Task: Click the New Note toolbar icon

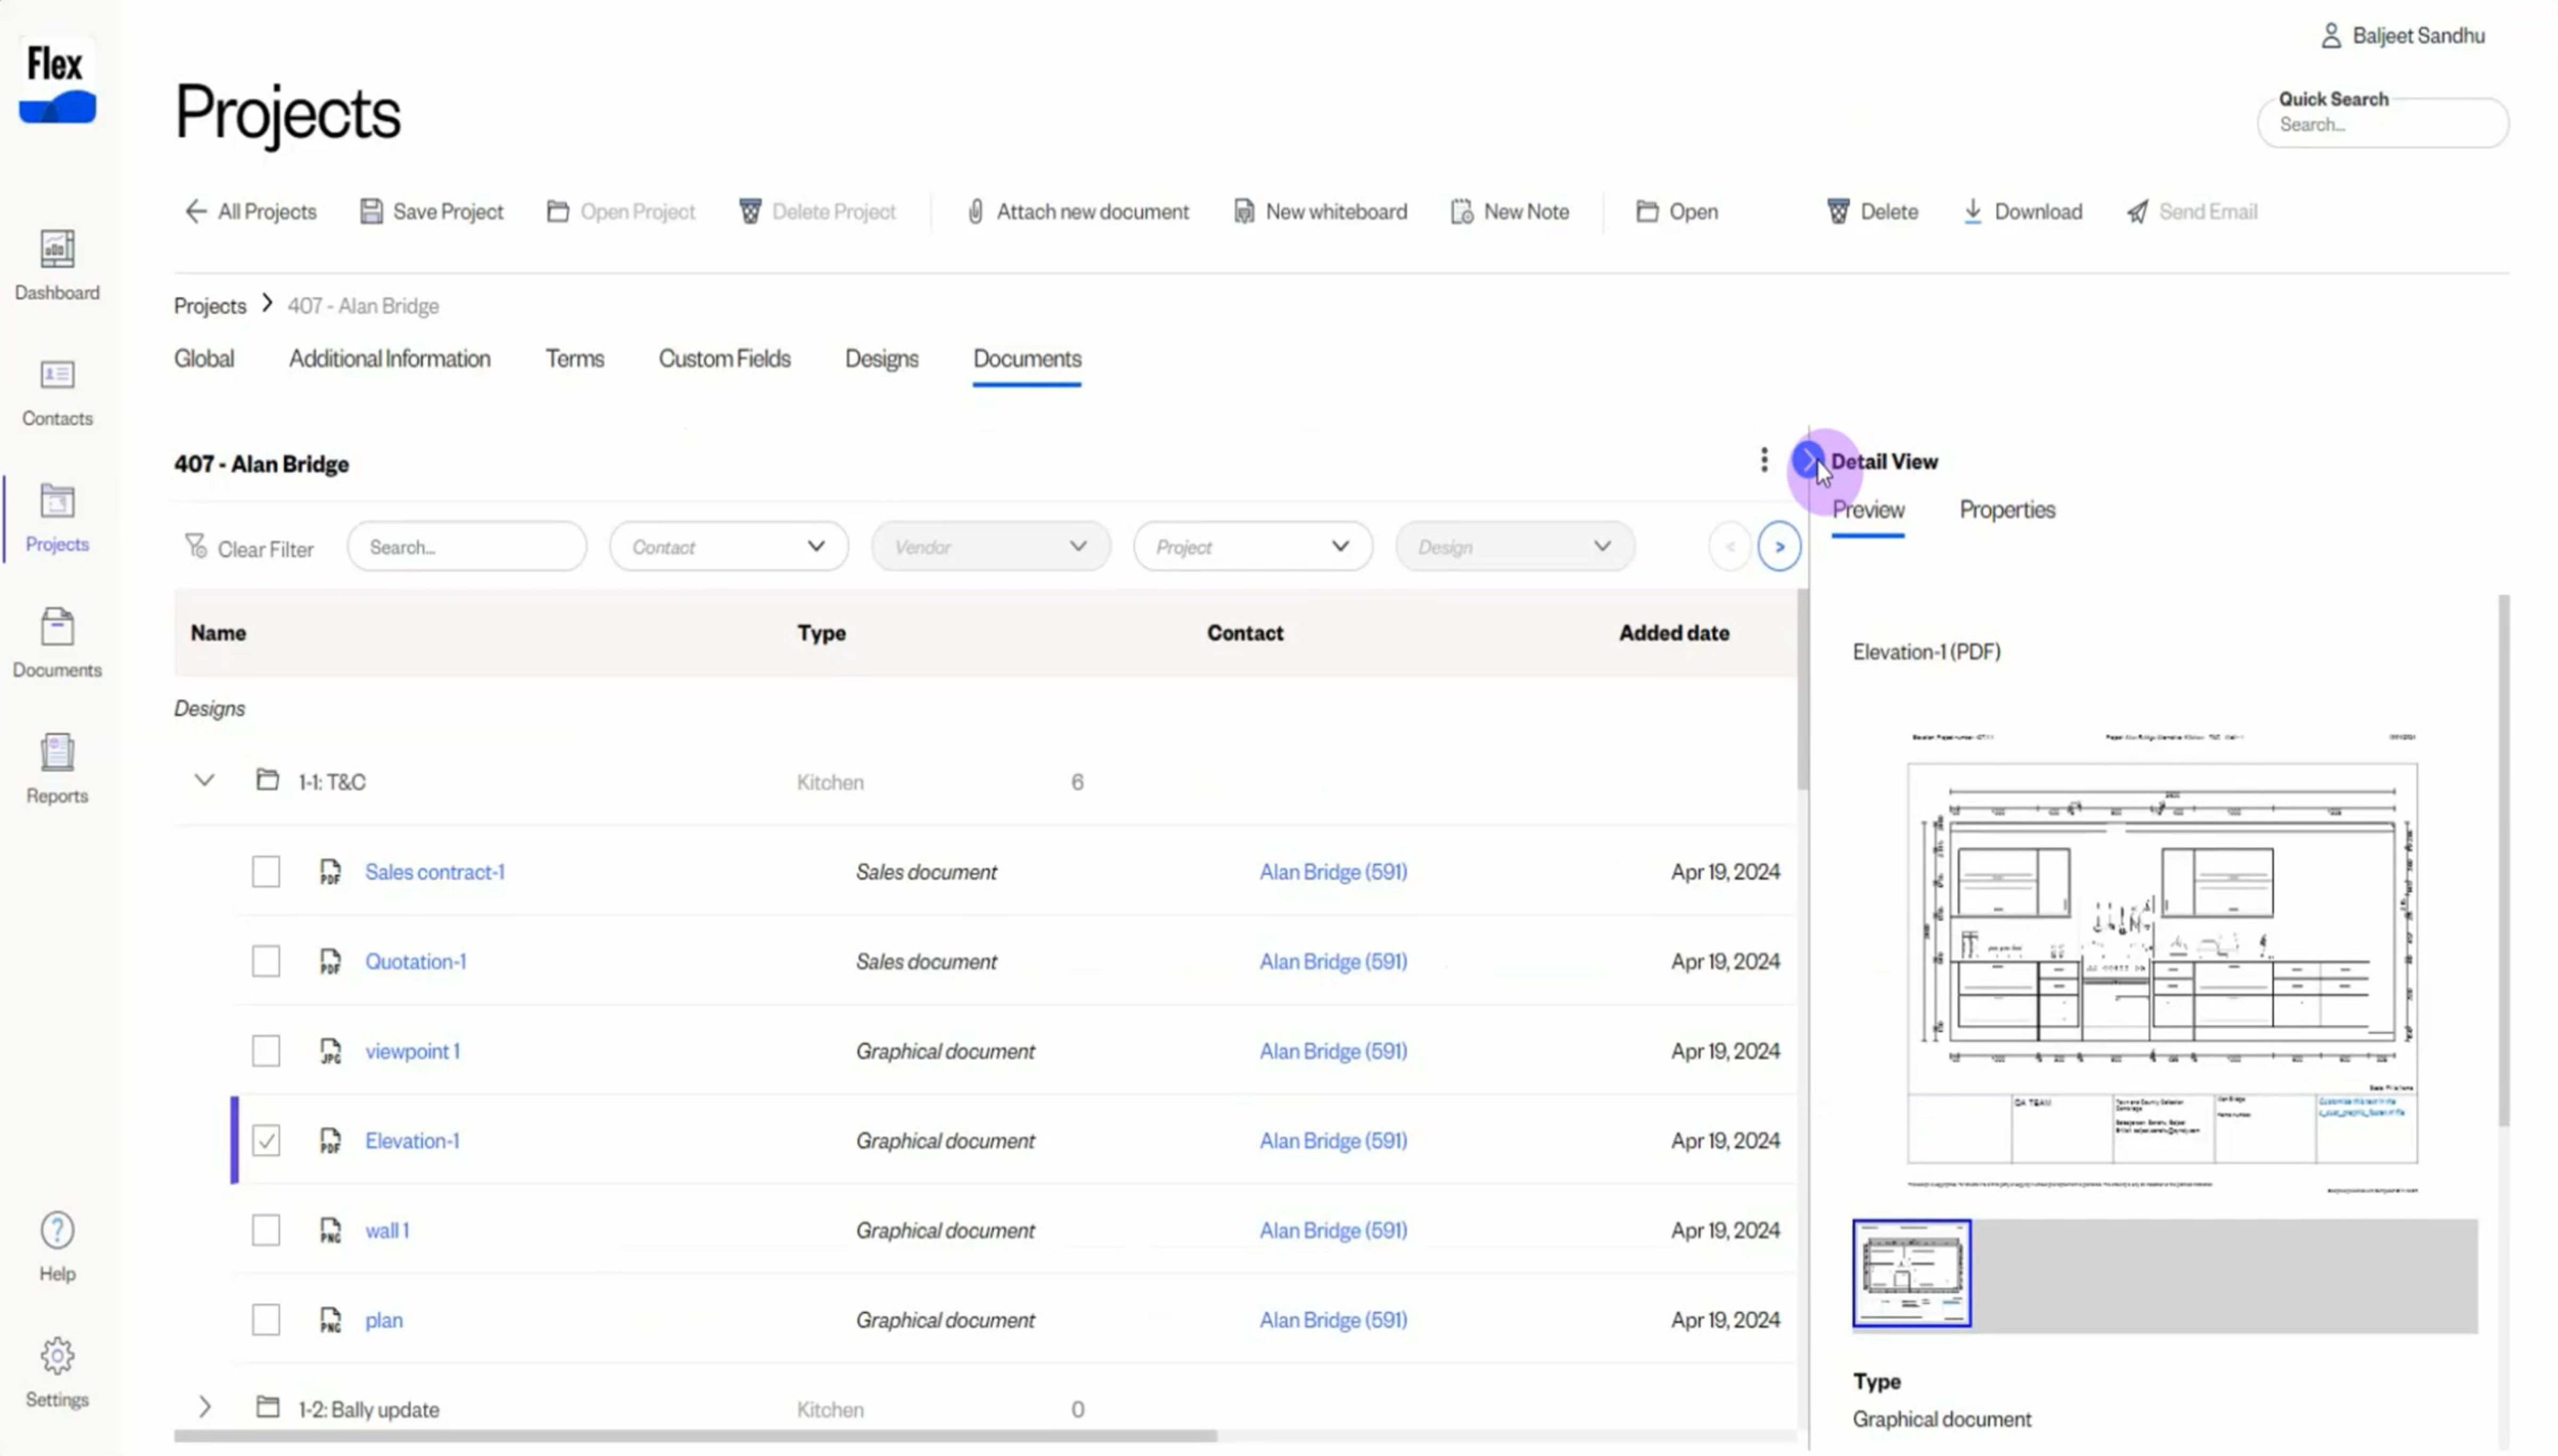Action: 1461,211
